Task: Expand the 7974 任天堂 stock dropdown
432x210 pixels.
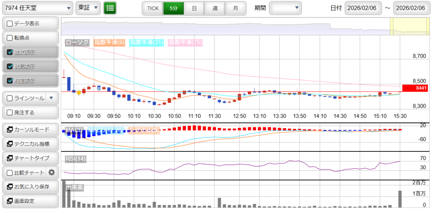Action: pyautogui.click(x=37, y=8)
